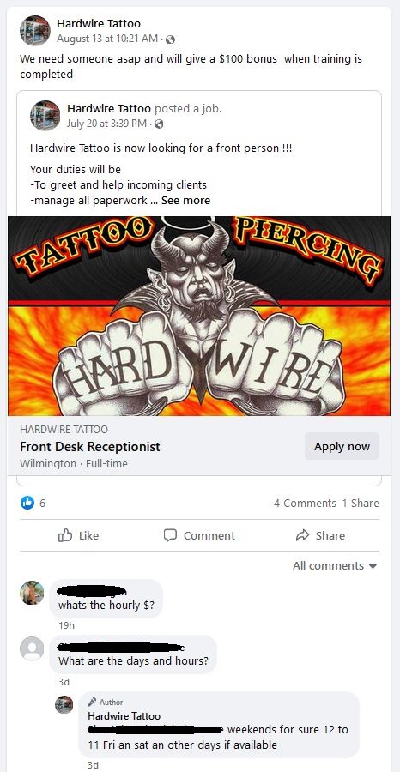The height and width of the screenshot is (772, 400).
Task: Open the 4 Comments link
Action: click(x=305, y=504)
